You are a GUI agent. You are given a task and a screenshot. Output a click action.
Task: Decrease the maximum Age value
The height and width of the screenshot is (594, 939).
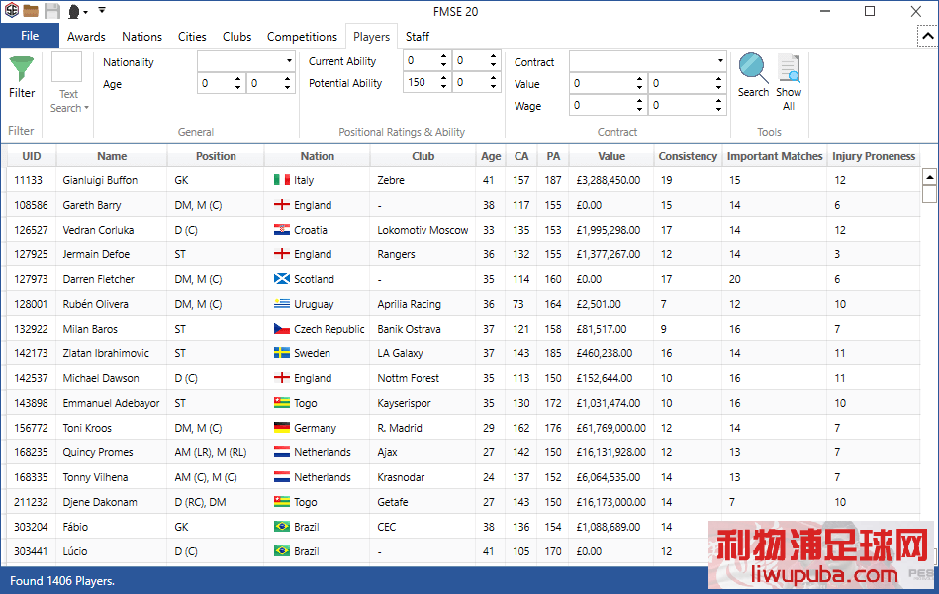(x=288, y=87)
